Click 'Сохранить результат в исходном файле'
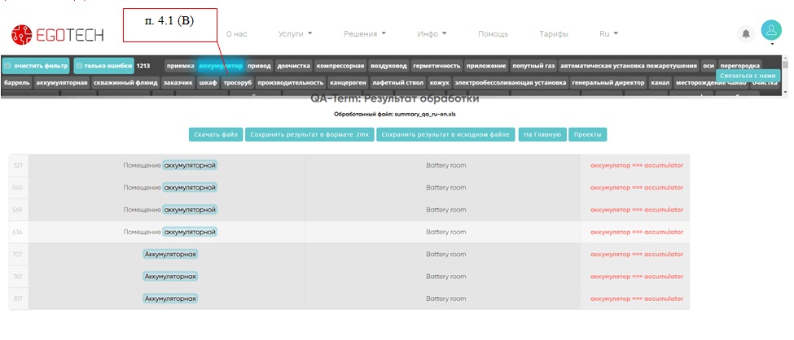Image resolution: width=794 pixels, height=340 pixels. [x=445, y=134]
